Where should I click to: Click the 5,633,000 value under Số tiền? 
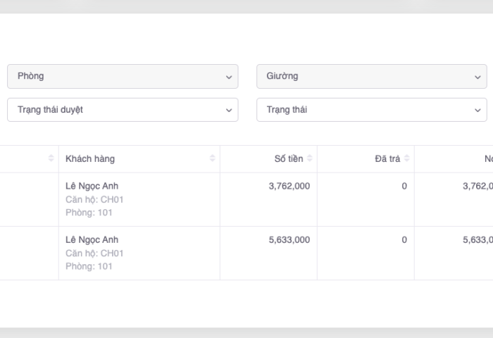tap(289, 240)
